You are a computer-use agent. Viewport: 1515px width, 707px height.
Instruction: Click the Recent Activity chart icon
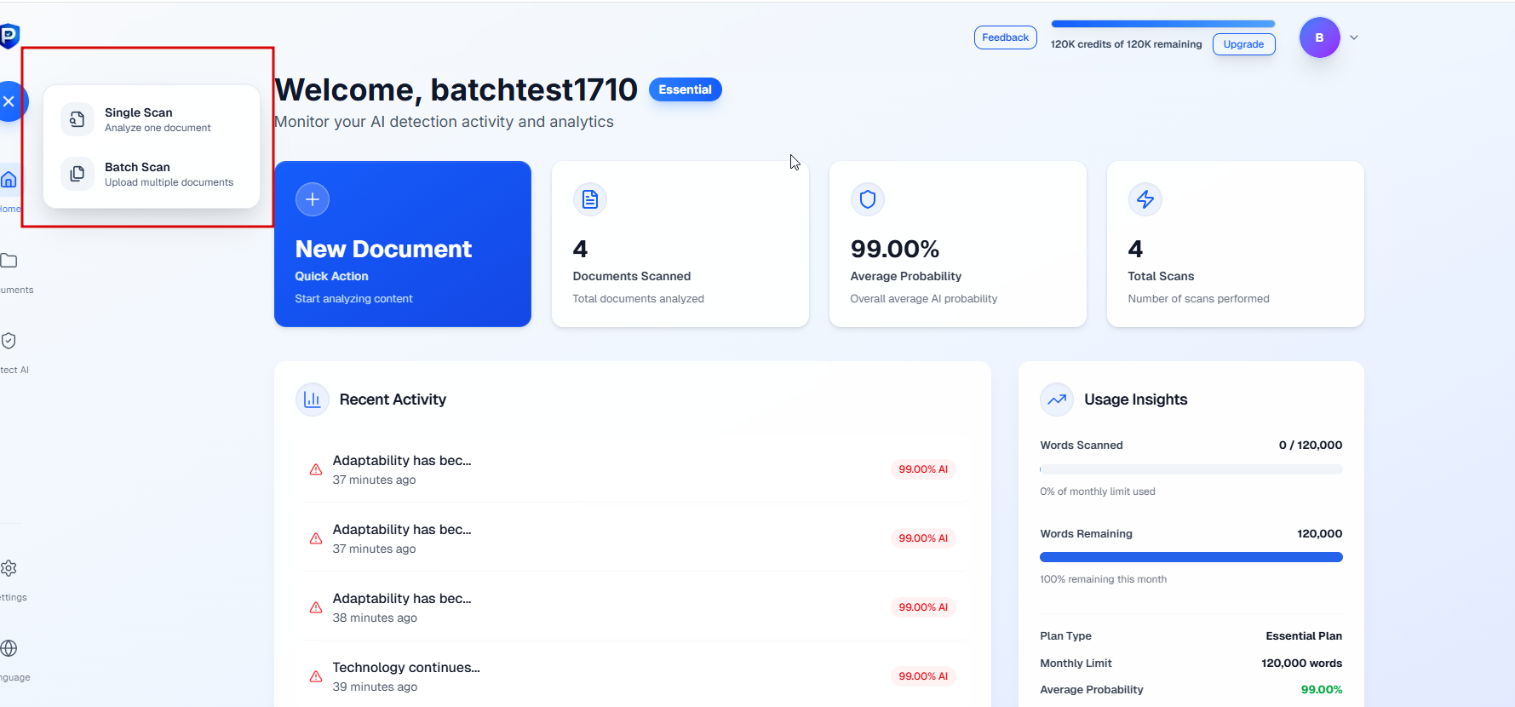pos(313,399)
